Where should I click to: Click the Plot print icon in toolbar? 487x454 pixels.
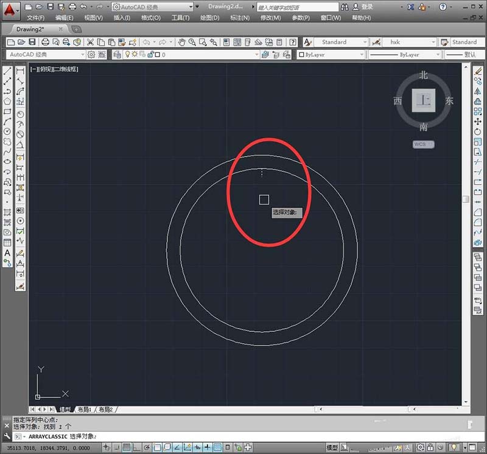pyautogui.click(x=45, y=42)
